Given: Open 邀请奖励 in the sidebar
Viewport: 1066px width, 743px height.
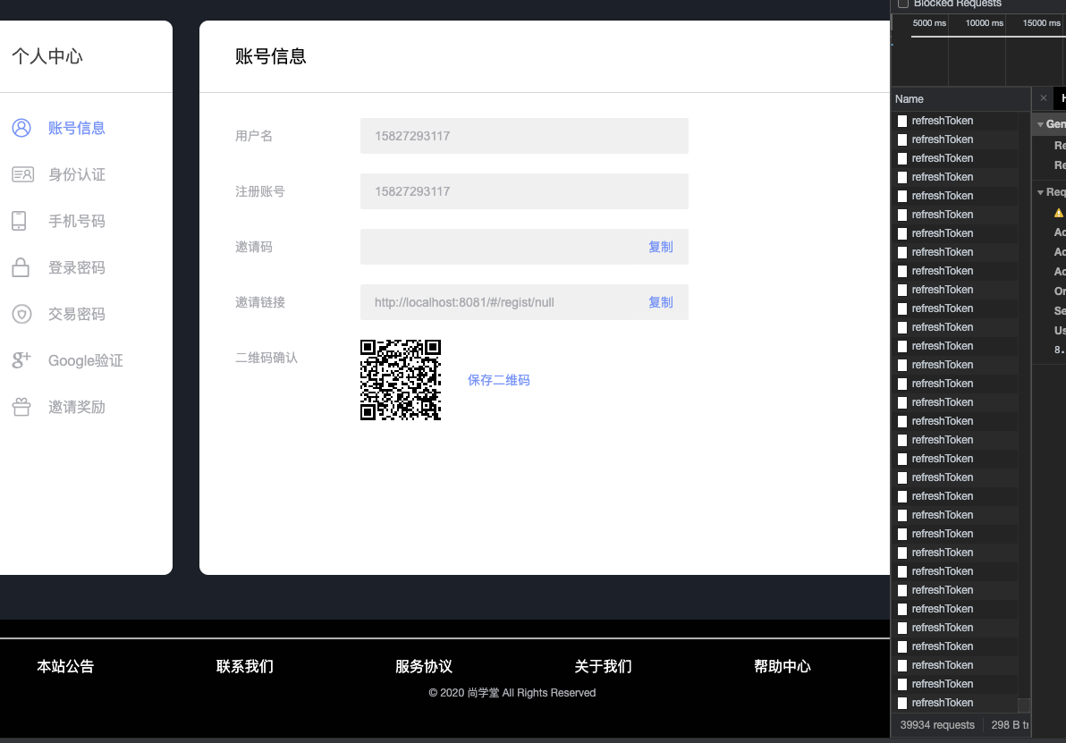Looking at the screenshot, I should [76, 407].
